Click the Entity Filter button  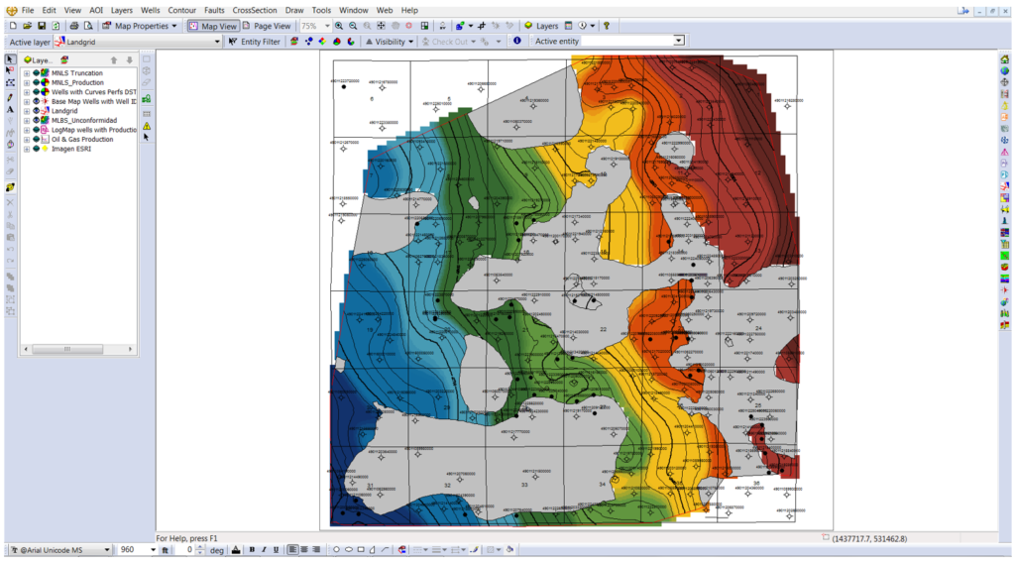click(x=254, y=42)
